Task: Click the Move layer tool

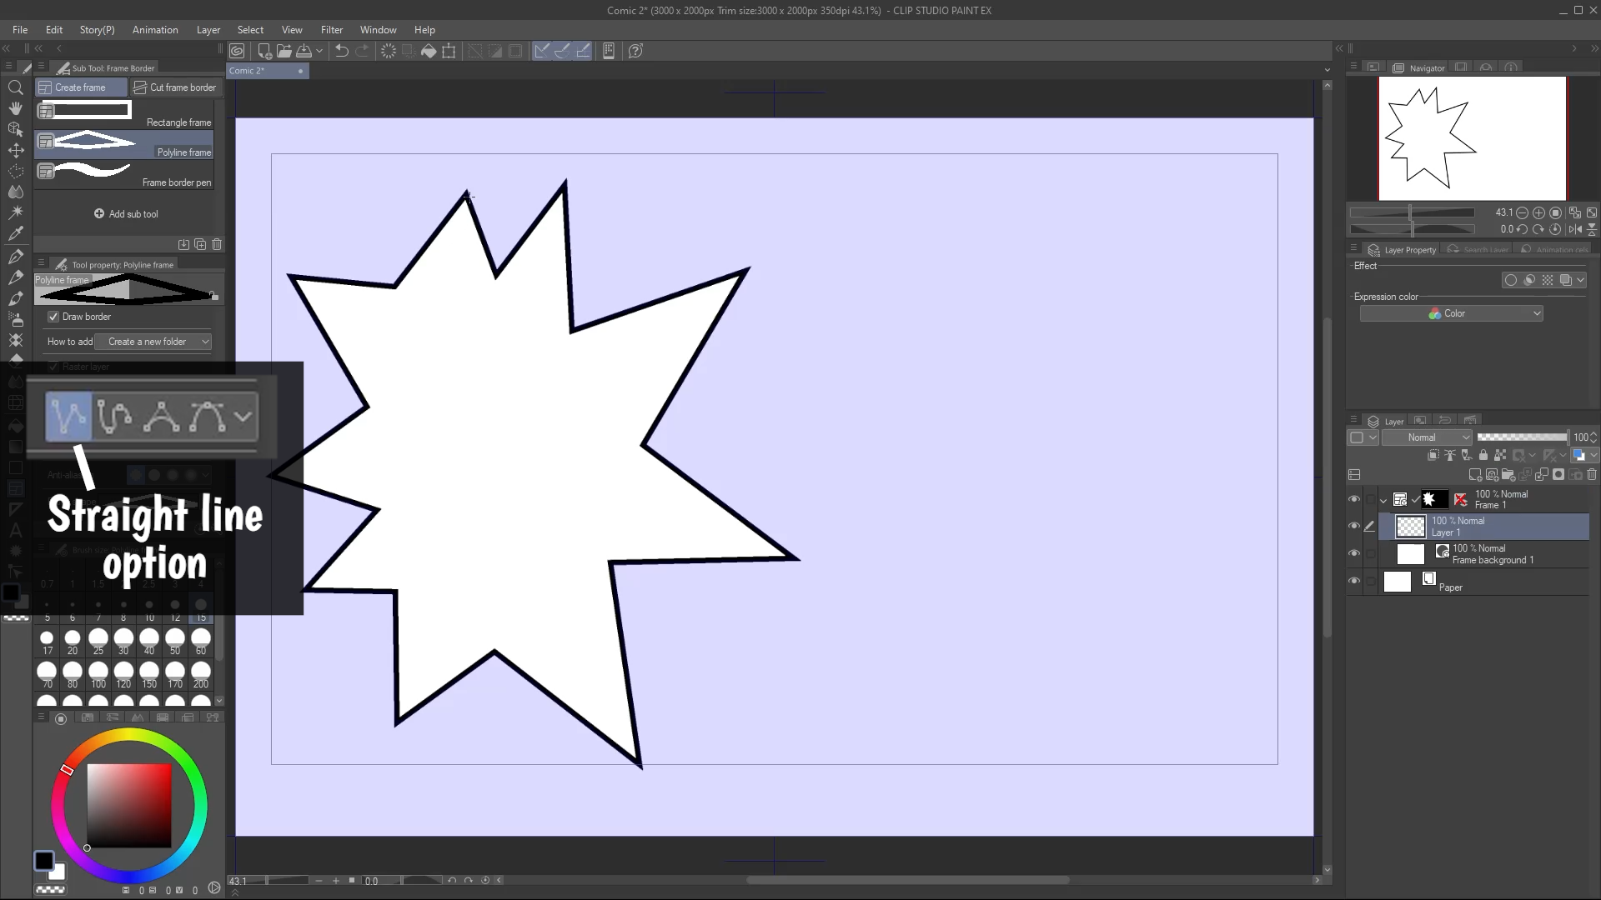Action: click(15, 150)
